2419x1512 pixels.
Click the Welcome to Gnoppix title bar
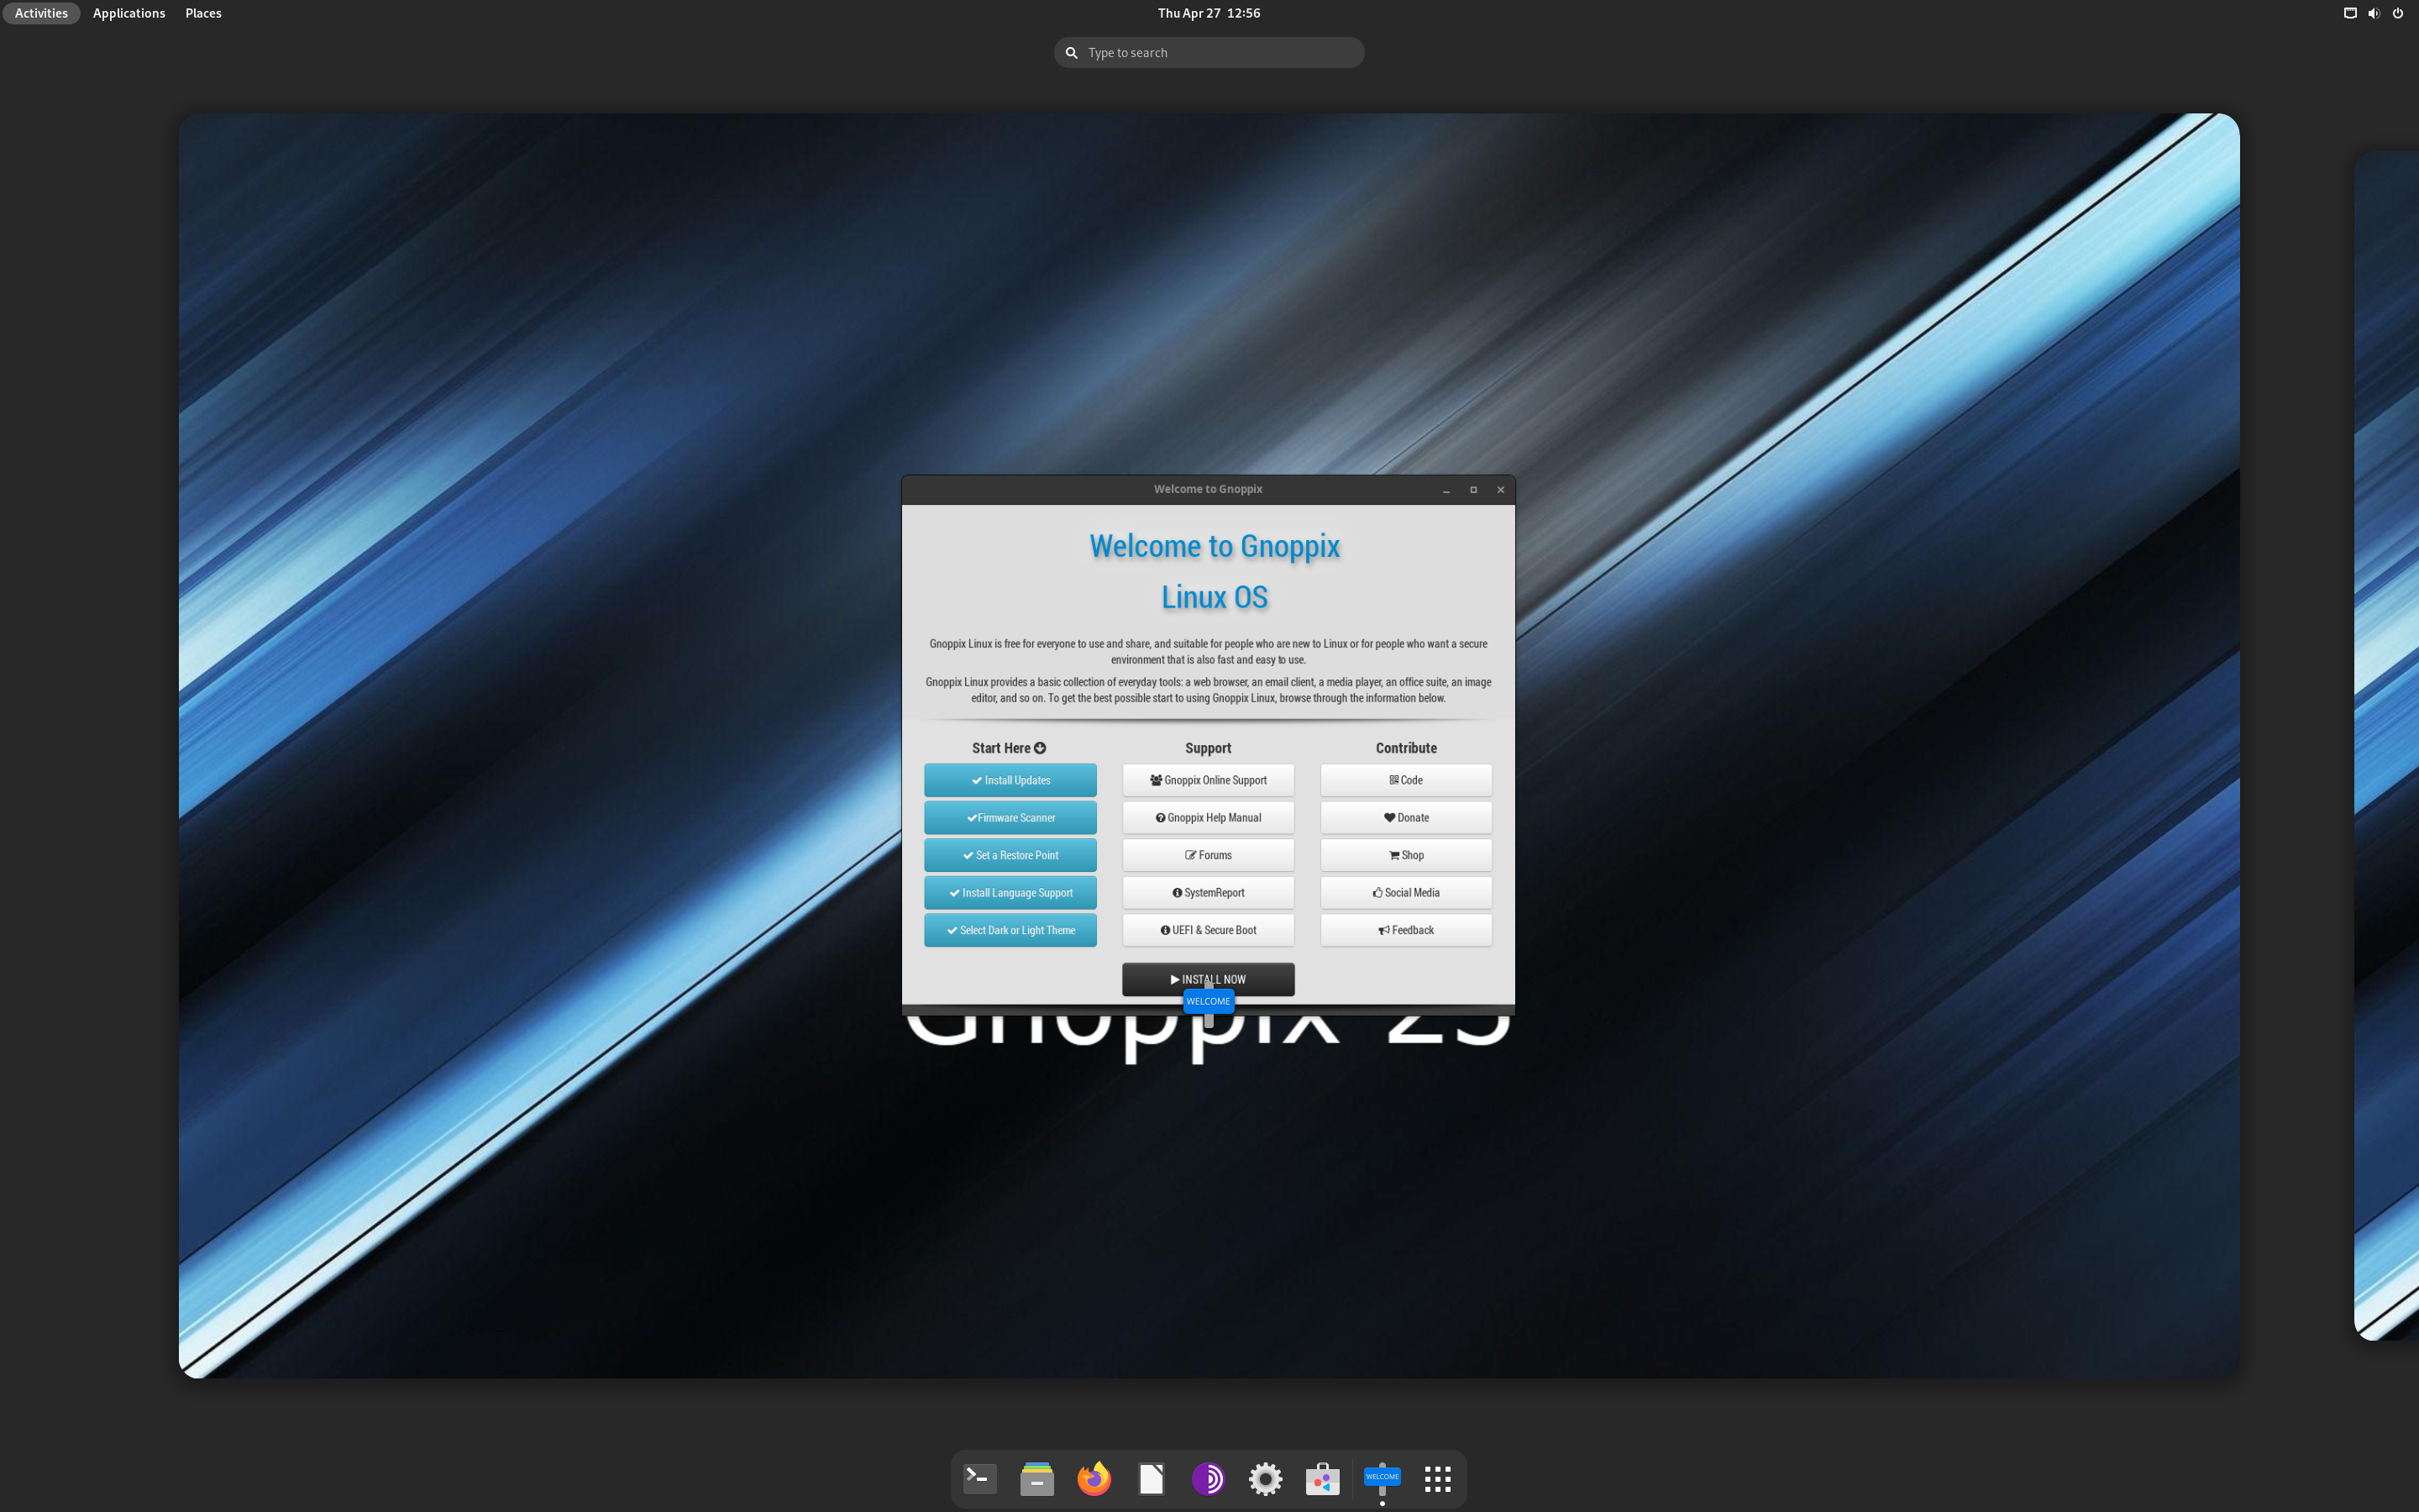(1208, 489)
